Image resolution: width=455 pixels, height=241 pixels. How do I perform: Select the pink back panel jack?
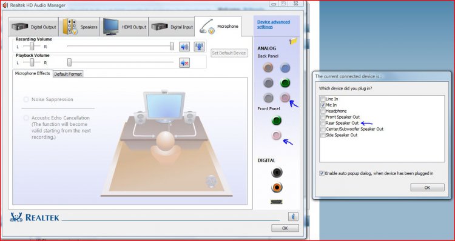pos(285,97)
